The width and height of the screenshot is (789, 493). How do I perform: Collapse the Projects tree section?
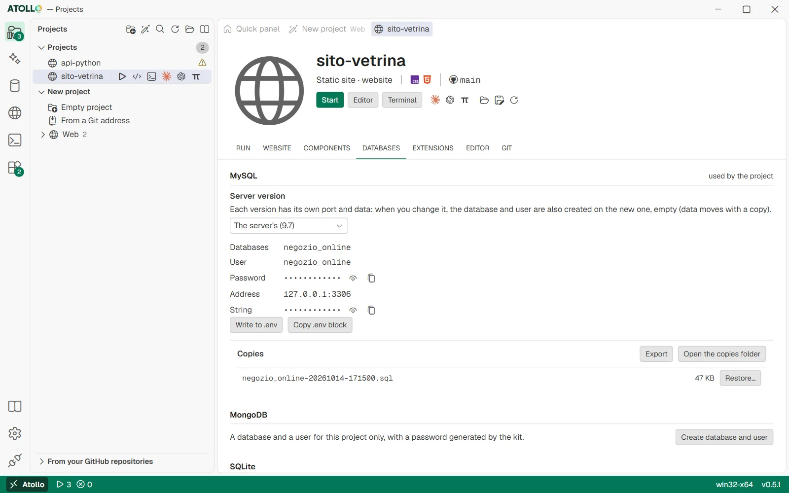(41, 47)
